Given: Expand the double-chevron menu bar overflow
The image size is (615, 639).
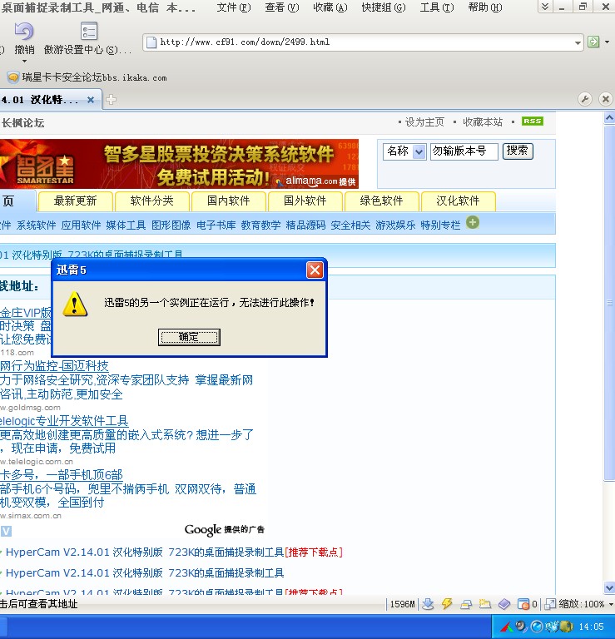Looking at the screenshot, I should 544,7.
